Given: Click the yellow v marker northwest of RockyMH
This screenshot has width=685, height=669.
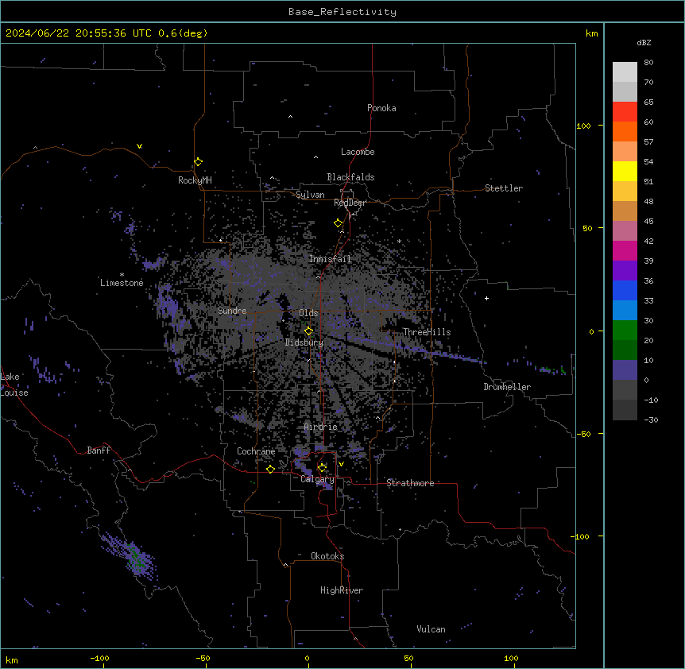Looking at the screenshot, I should (x=139, y=146).
